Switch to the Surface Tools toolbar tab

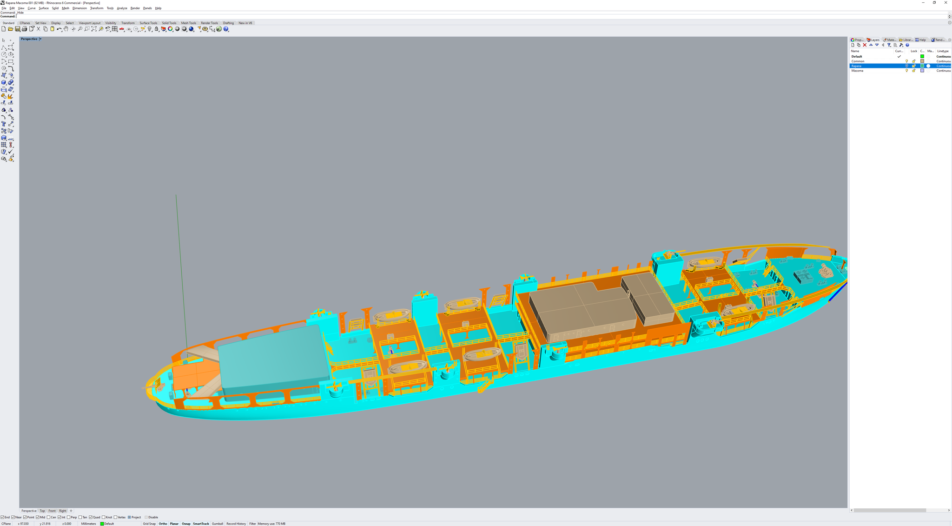pyautogui.click(x=148, y=23)
